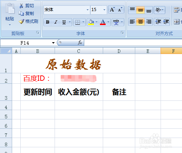This screenshot has height=153, width=182.
Task: Align text left
Action: pos(132,22)
